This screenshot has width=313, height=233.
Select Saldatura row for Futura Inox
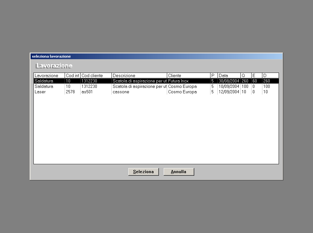(x=156, y=81)
